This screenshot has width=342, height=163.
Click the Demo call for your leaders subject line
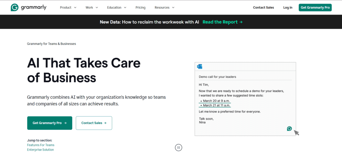217,77
